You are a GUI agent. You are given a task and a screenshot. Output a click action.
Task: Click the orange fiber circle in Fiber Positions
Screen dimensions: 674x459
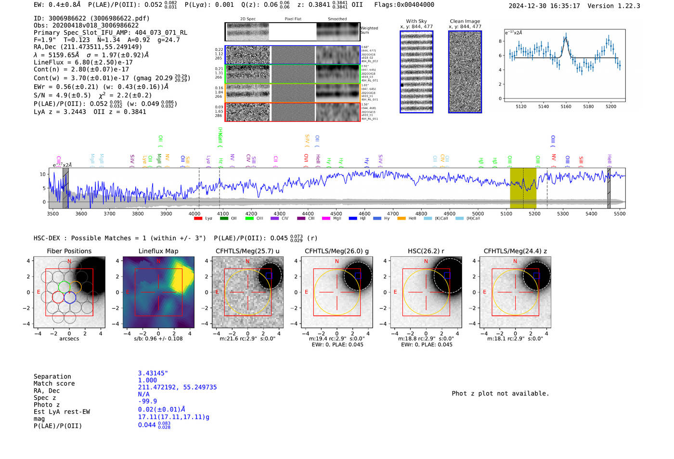click(76, 288)
